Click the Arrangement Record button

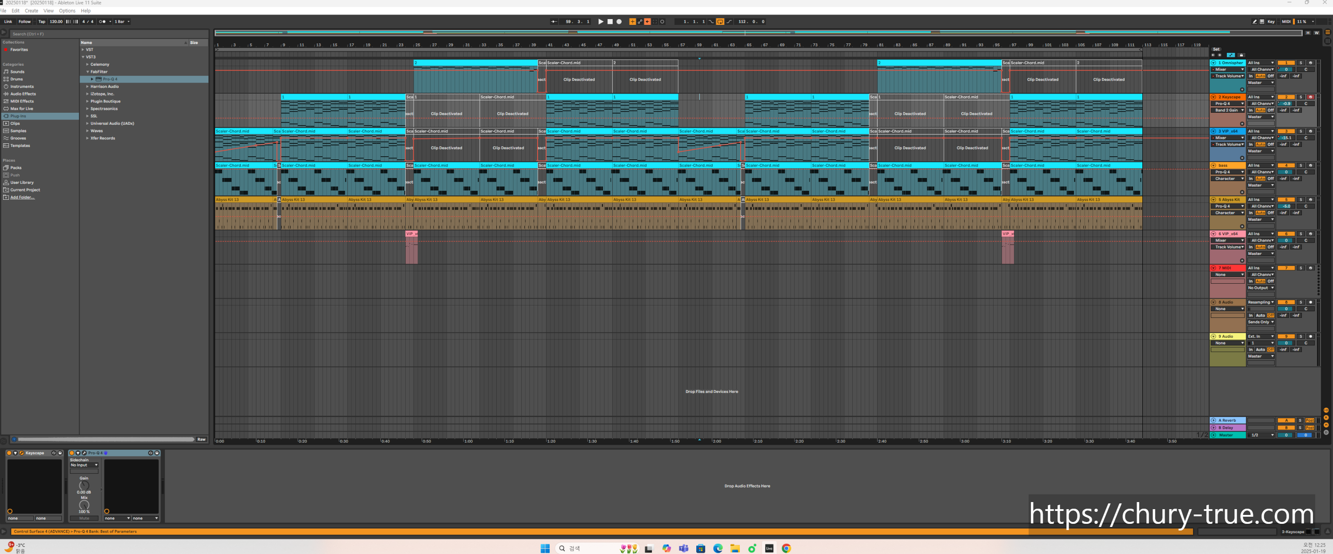click(x=619, y=22)
